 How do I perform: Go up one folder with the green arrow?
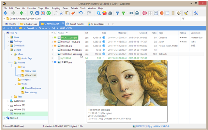[22, 13]
